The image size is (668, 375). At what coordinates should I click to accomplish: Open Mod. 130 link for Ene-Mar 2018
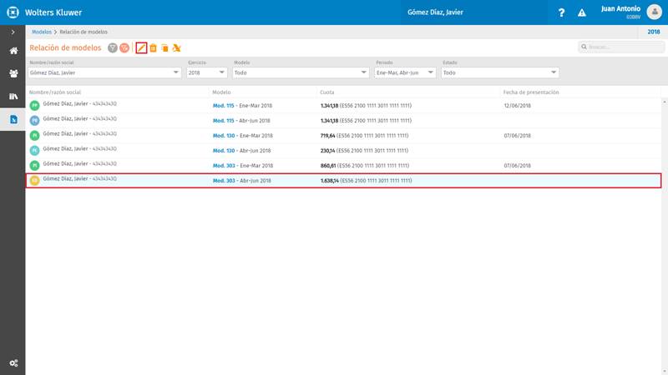click(x=224, y=136)
